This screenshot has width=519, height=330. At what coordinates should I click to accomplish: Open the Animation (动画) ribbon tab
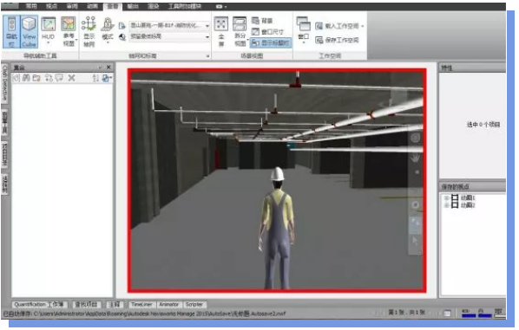point(92,6)
